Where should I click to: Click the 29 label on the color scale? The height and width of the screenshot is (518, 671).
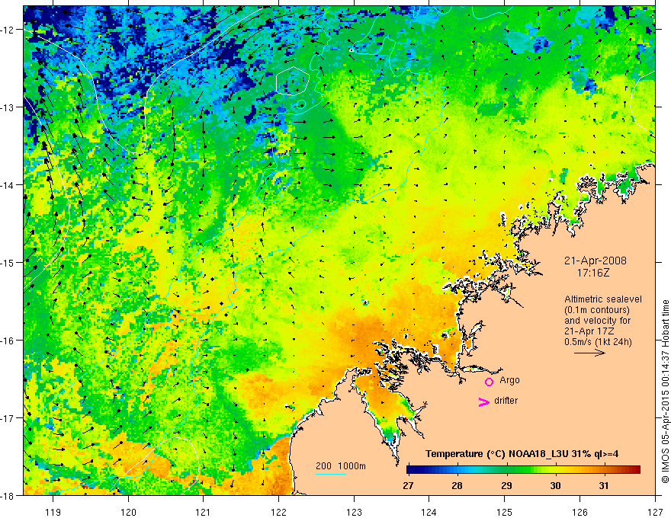click(x=506, y=485)
